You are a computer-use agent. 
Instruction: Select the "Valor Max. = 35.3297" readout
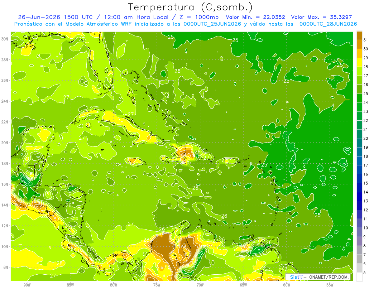[x=322, y=17]
